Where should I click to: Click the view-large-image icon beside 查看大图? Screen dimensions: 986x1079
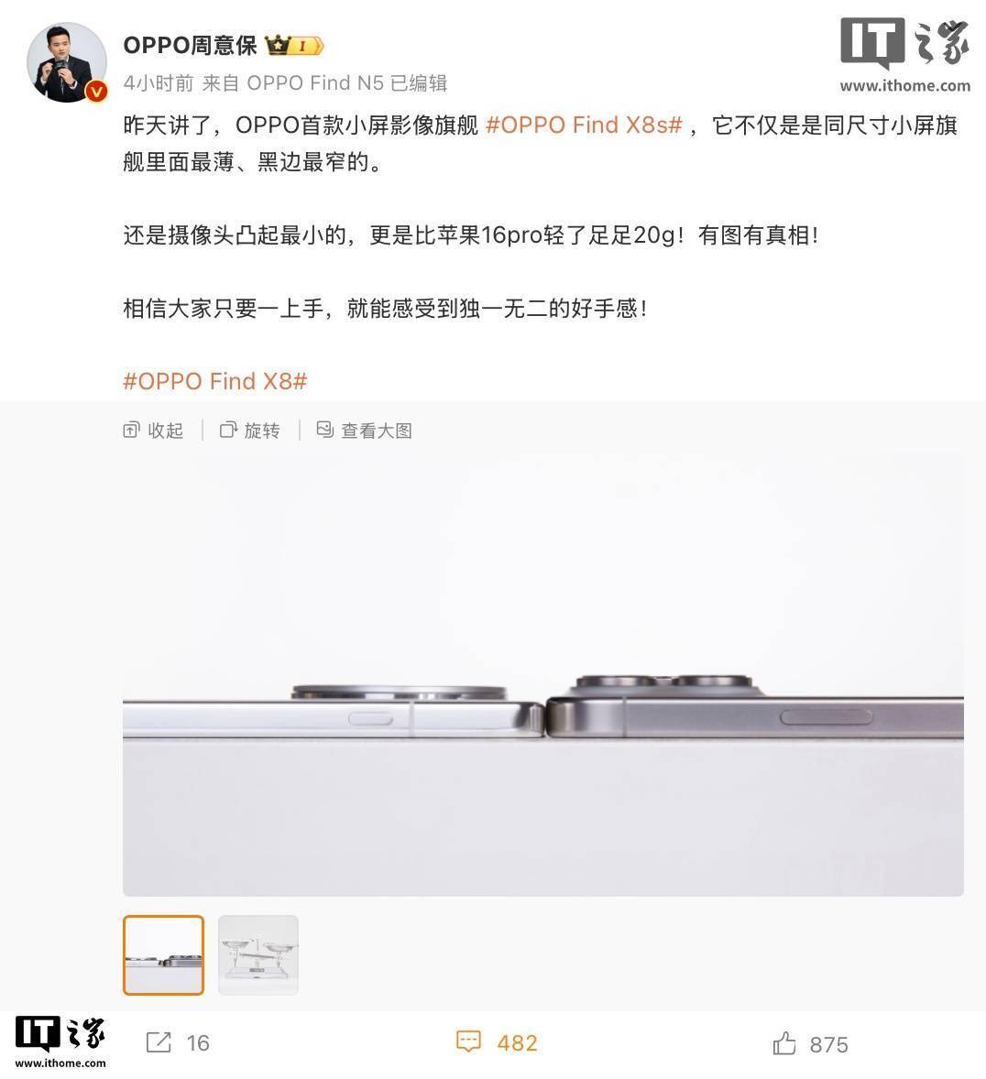325,430
